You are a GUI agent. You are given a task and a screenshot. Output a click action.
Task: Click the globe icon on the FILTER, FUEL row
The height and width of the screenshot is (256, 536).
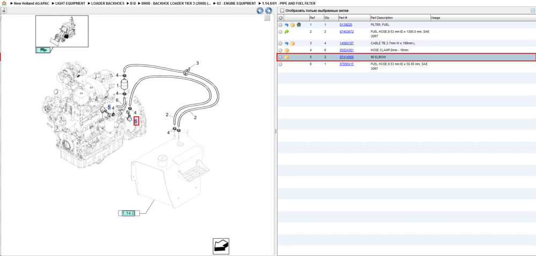(x=299, y=25)
